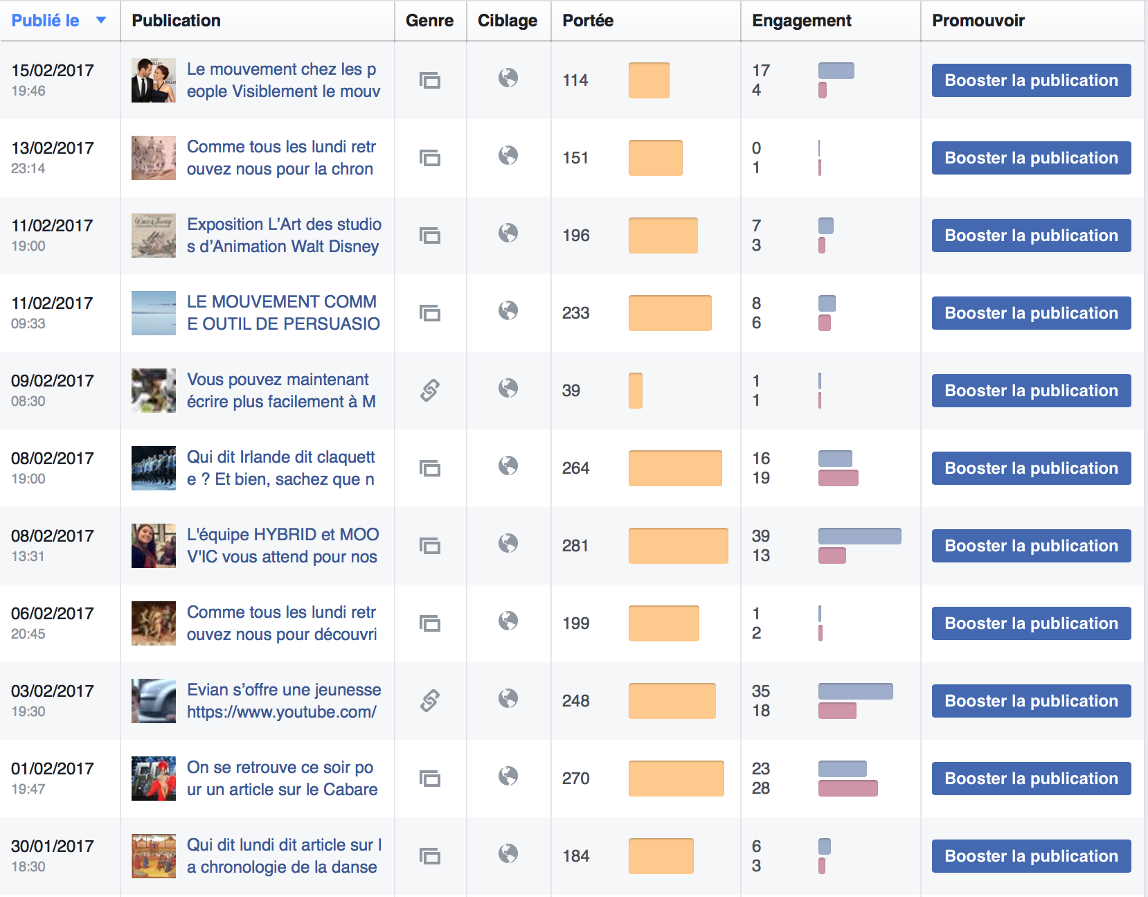Image resolution: width=1148 pixels, height=897 pixels.
Task: Open the post 'LE MOUVEMENT COMME OUTIL DE PERSUASIO'
Action: click(283, 313)
